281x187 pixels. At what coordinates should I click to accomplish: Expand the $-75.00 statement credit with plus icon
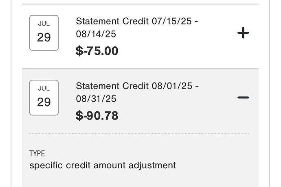(x=243, y=33)
